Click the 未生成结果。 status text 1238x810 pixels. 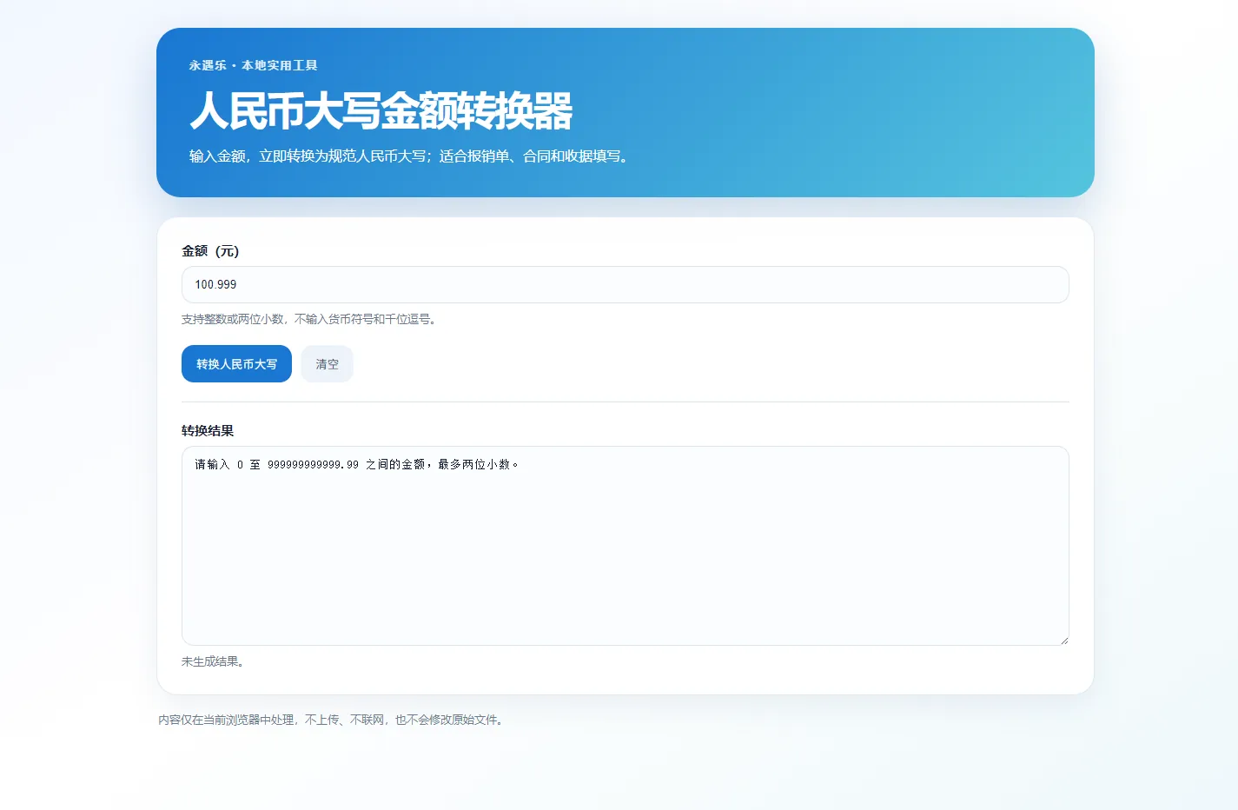click(213, 661)
